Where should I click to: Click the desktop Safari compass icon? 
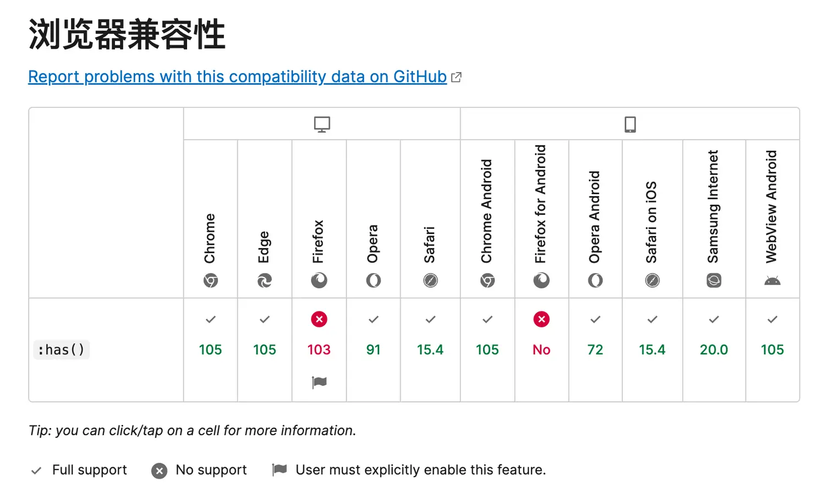430,281
